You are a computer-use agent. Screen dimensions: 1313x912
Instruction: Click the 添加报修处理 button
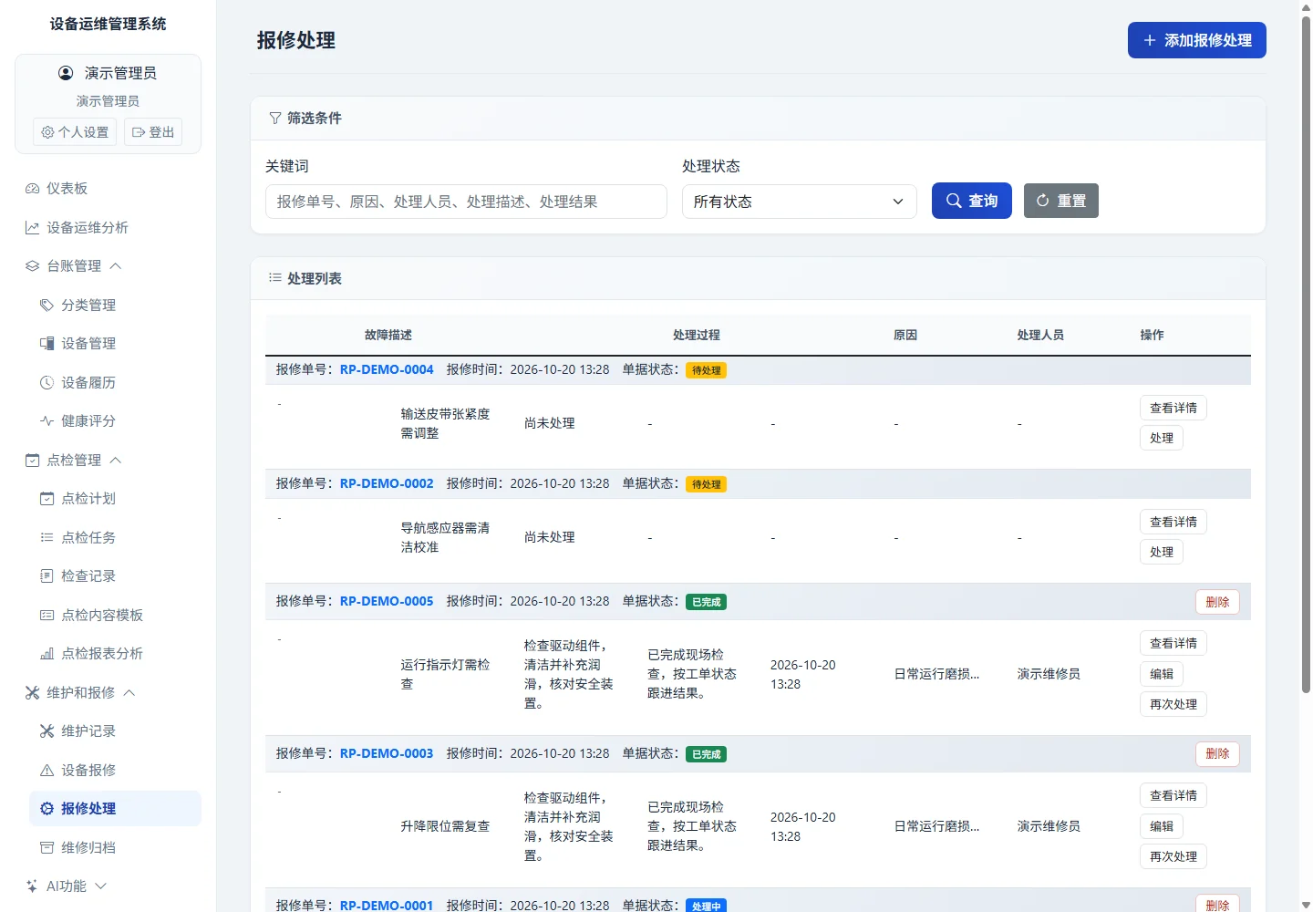(x=1197, y=40)
